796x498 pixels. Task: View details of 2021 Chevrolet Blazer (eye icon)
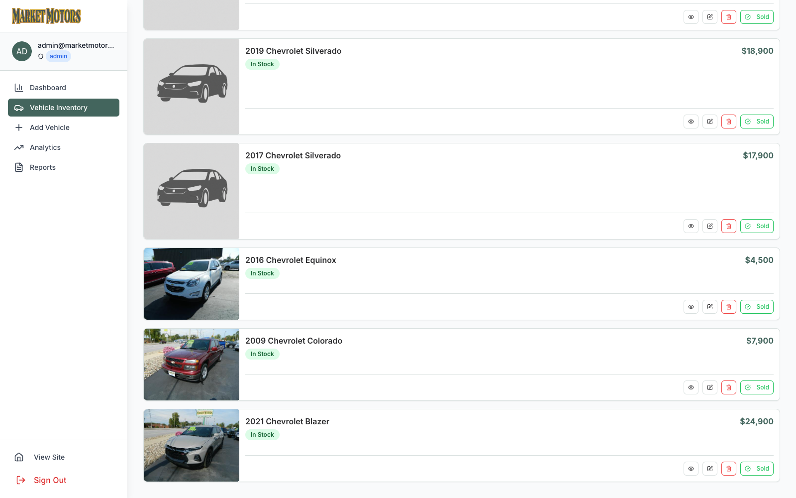691,469
